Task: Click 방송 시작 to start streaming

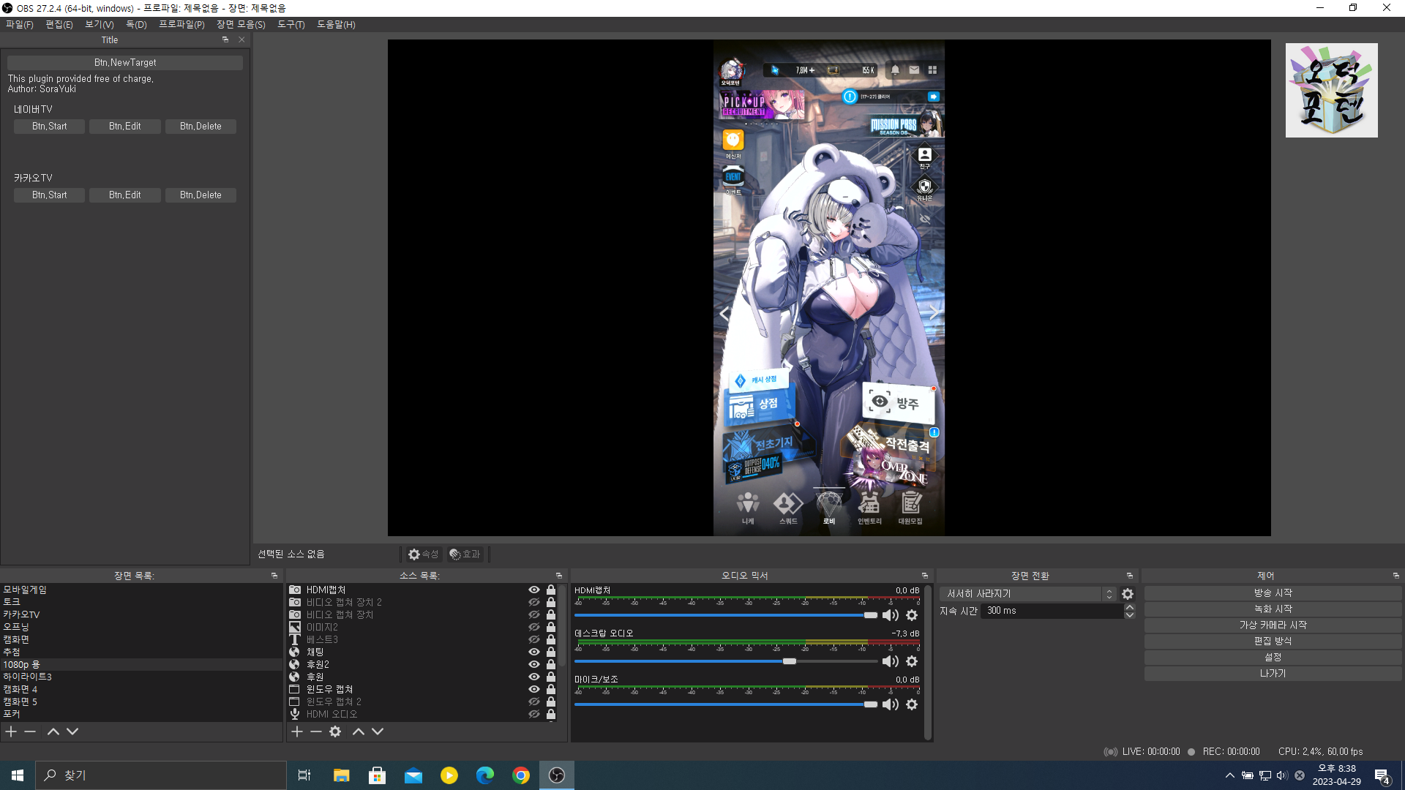Action: click(x=1273, y=593)
